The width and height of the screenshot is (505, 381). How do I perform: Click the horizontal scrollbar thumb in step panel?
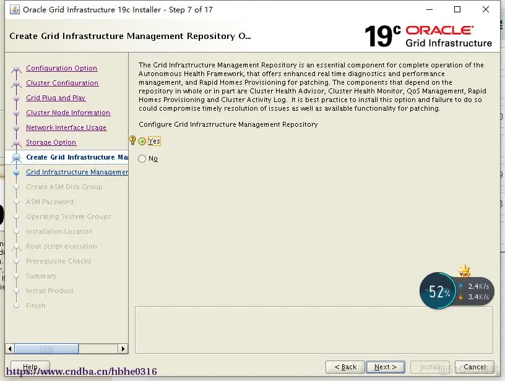[x=46, y=349]
